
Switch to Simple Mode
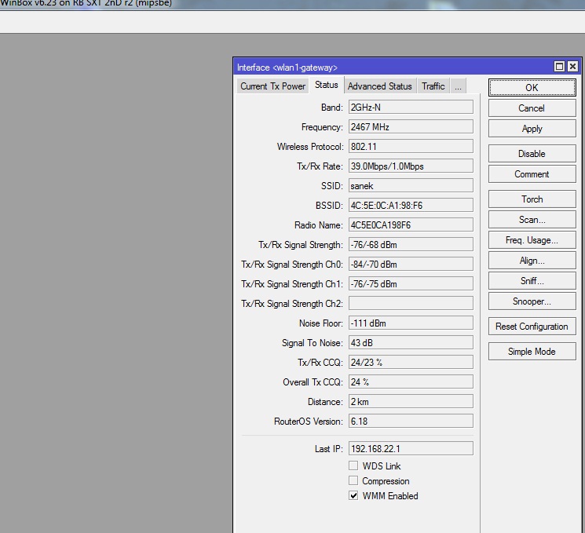[x=532, y=352]
